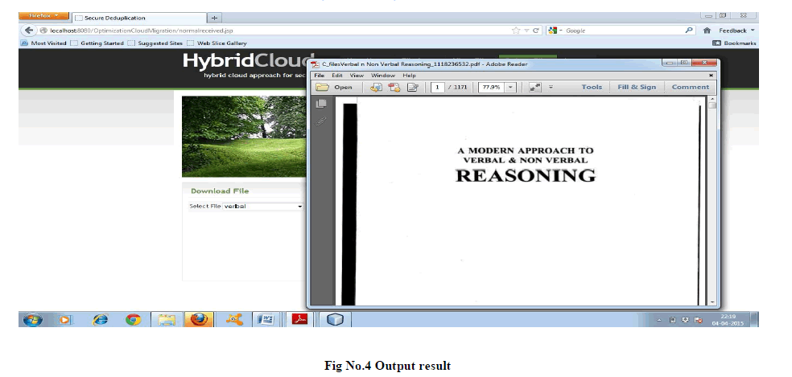The image size is (792, 377).
Task: Toggle read mode expand icon in toolbar
Action: 535,87
